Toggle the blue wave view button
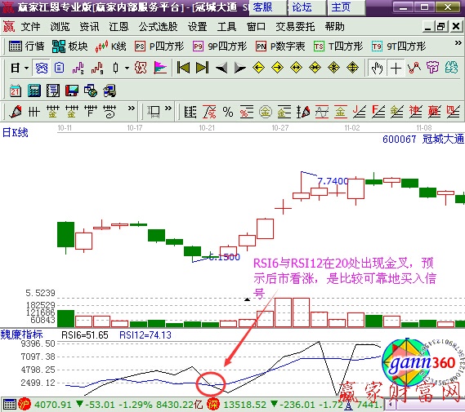This screenshot has height=412, width=465. (42, 68)
